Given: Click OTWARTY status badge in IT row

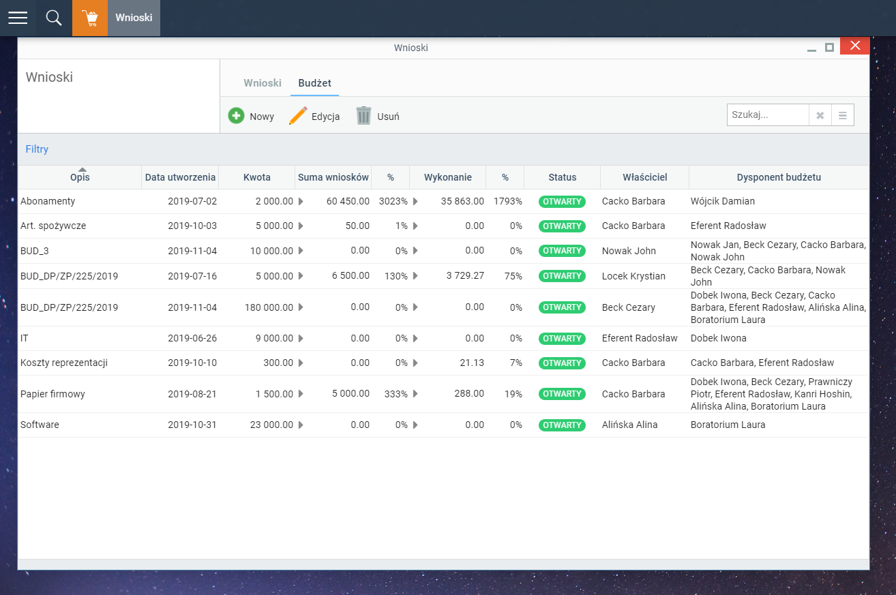Looking at the screenshot, I should [x=563, y=338].
